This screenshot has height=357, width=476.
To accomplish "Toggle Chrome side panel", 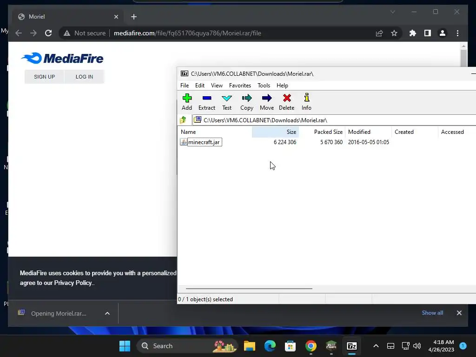I will tap(428, 33).
